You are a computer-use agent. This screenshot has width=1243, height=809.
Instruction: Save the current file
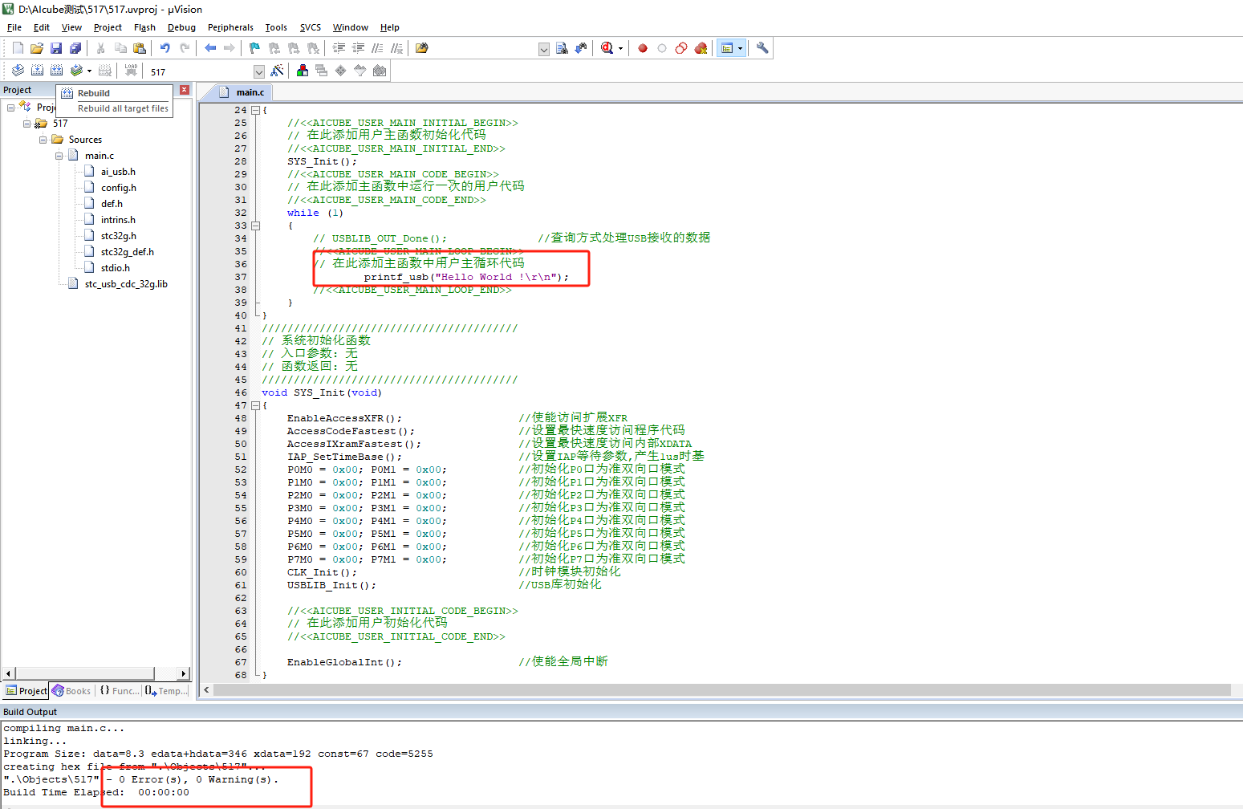point(56,48)
